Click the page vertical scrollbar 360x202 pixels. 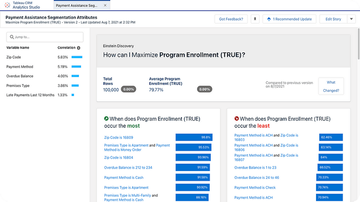(359, 44)
